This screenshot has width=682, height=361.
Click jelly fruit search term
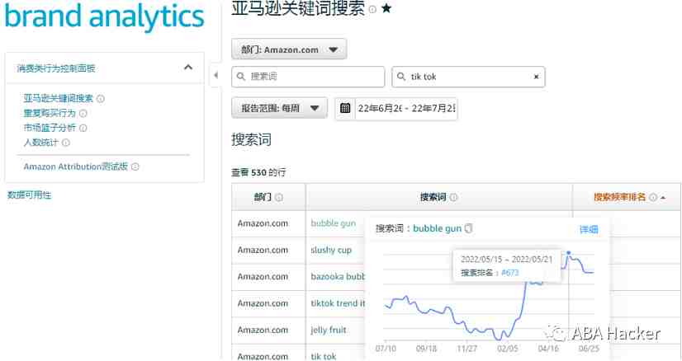(329, 331)
